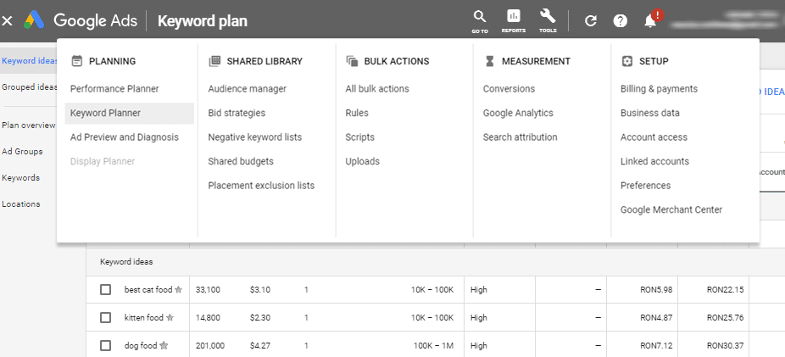
Task: Click the RON30.37 bid value
Action: click(x=725, y=345)
